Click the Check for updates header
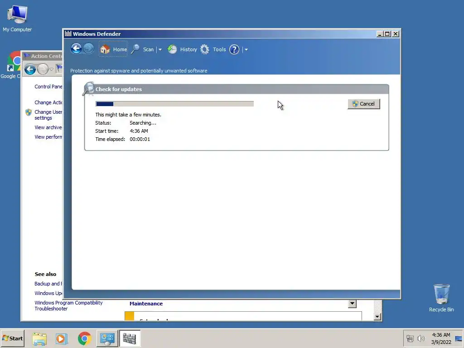The height and width of the screenshot is (348, 464). coord(118,89)
